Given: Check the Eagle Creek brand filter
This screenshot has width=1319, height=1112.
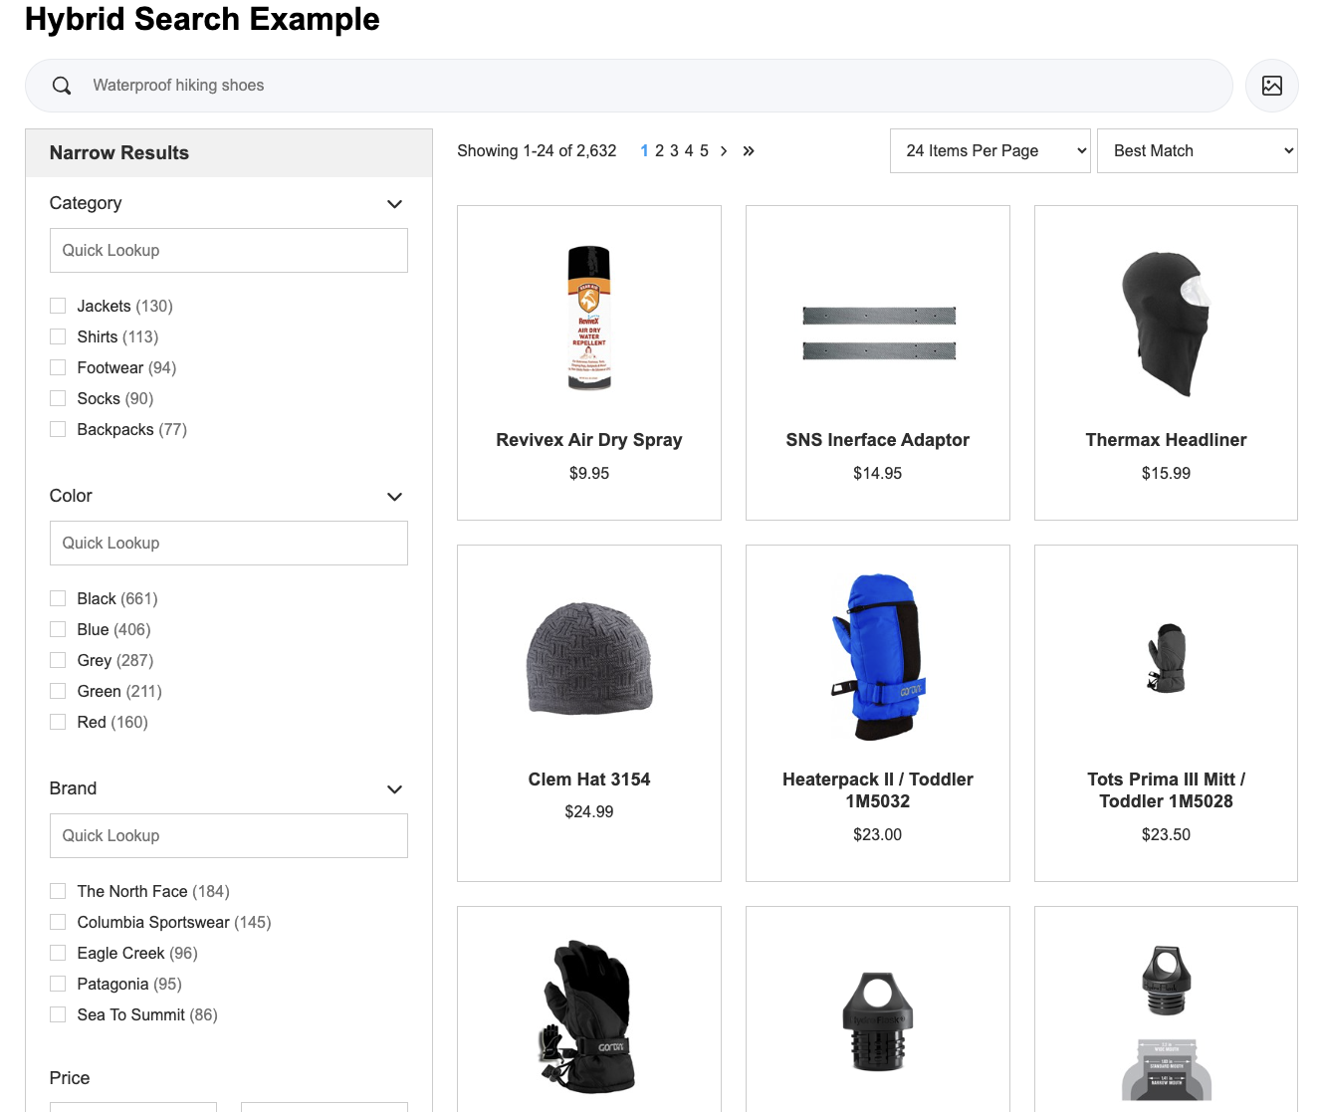Looking at the screenshot, I should pyautogui.click(x=58, y=953).
